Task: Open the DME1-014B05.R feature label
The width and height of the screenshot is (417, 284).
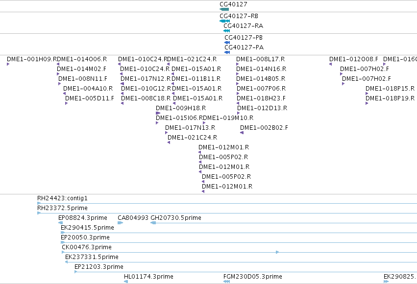Action: [x=261, y=79]
